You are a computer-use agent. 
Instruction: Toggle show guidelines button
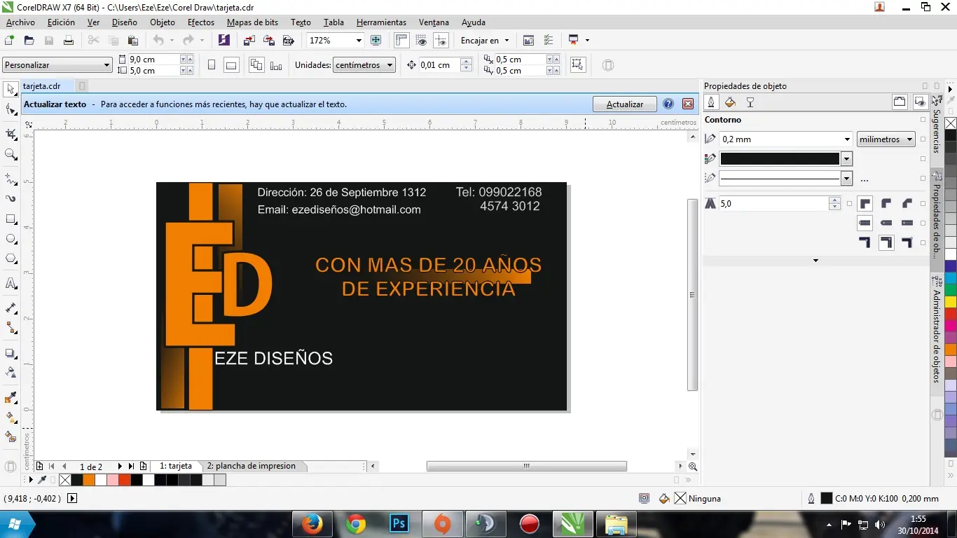click(441, 41)
